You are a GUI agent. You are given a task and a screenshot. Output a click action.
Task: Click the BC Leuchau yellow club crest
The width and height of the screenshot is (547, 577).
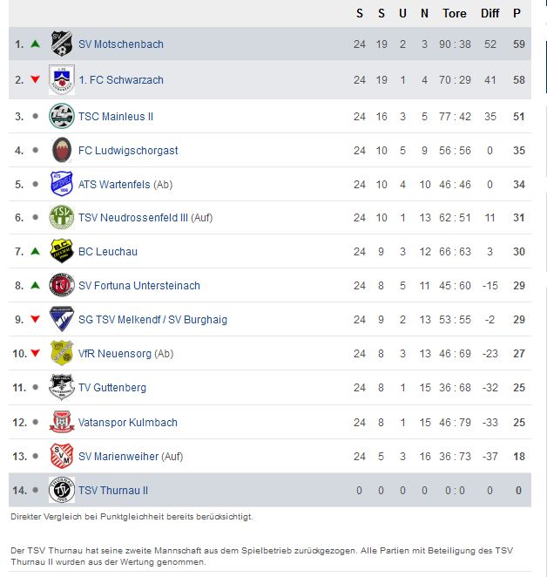[62, 251]
